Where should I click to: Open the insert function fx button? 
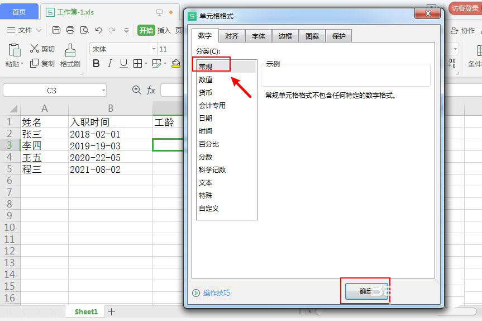(151, 90)
